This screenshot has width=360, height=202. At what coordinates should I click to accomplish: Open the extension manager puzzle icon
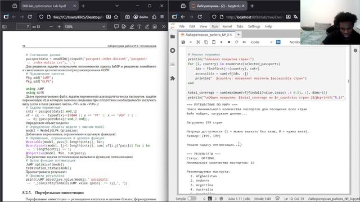pyautogui.click(x=173, y=79)
